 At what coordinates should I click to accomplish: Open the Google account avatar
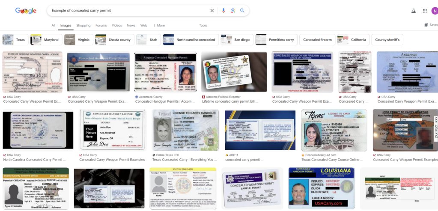pos(435,11)
